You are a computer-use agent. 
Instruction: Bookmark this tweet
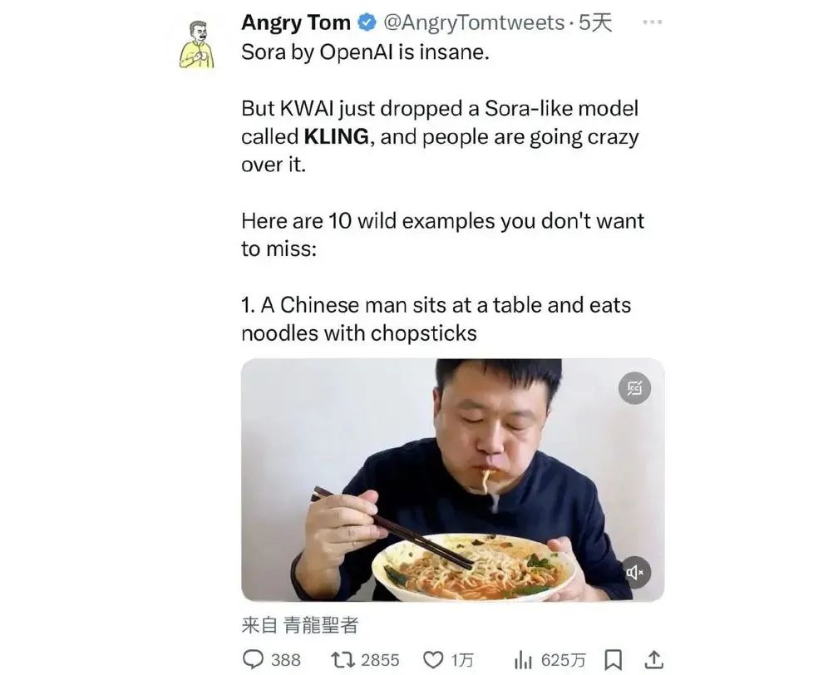[x=613, y=659]
